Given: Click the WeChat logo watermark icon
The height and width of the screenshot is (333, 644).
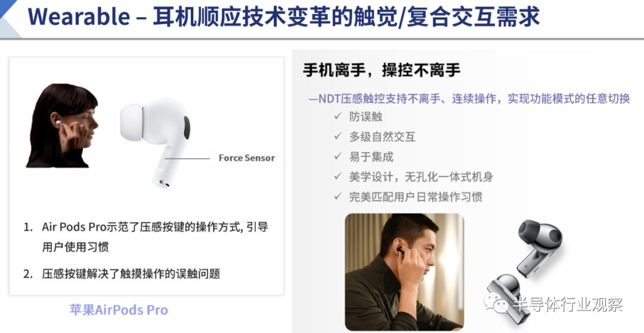Looking at the screenshot, I should point(498,304).
